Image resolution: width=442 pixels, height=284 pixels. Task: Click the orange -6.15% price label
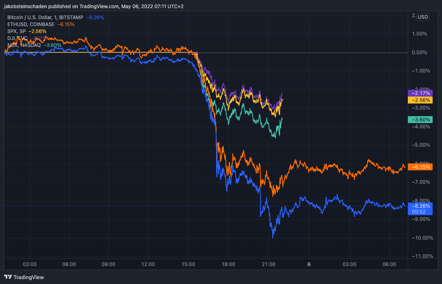tap(419, 167)
